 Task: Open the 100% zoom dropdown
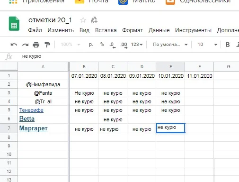pyautogui.click(x=71, y=45)
